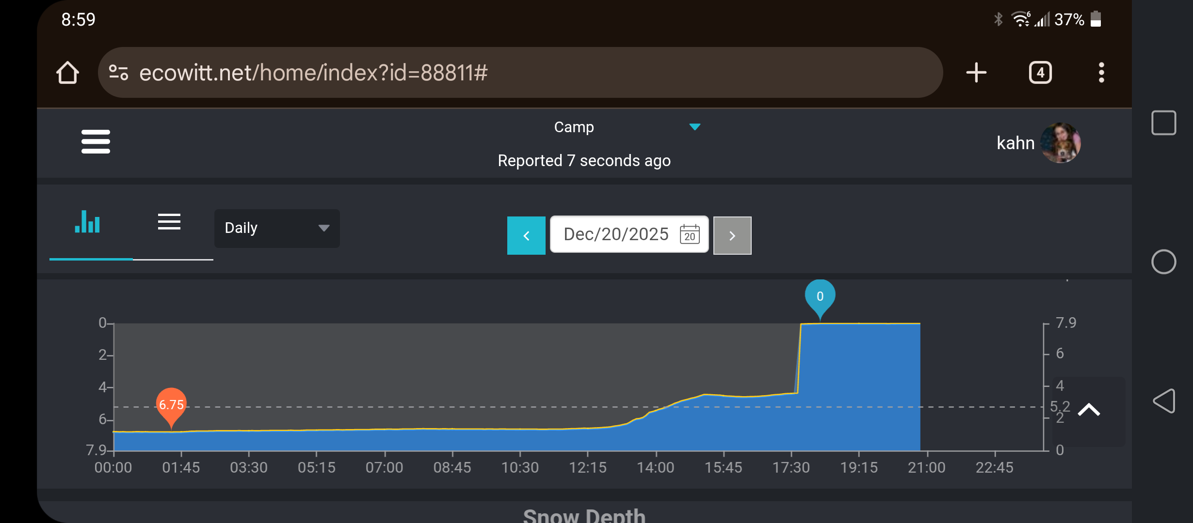Click the Dec/20/2025 date field
The image size is (1193, 523).
tap(616, 234)
